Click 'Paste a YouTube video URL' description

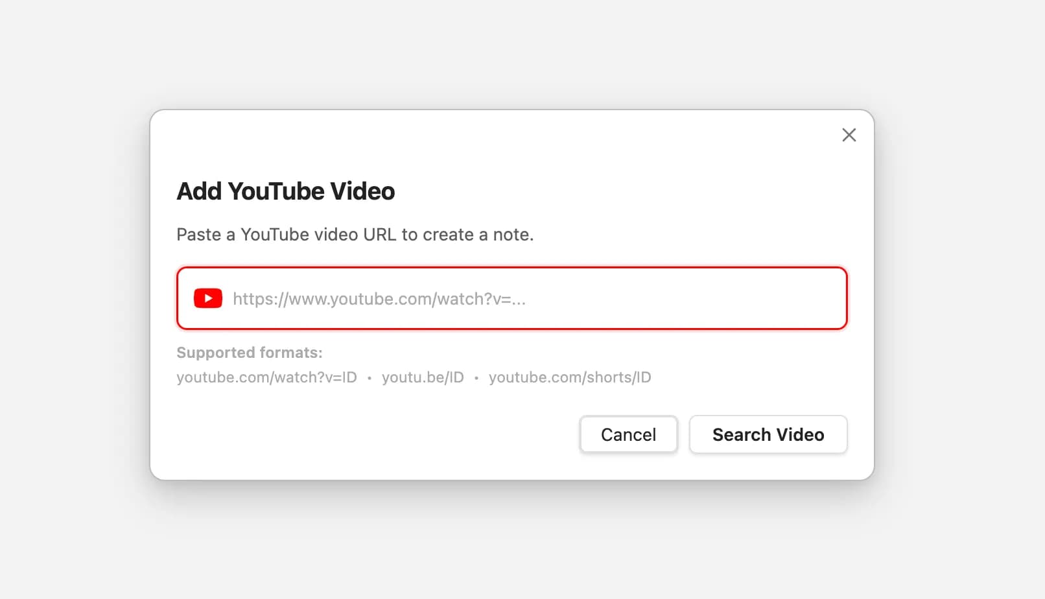(355, 235)
